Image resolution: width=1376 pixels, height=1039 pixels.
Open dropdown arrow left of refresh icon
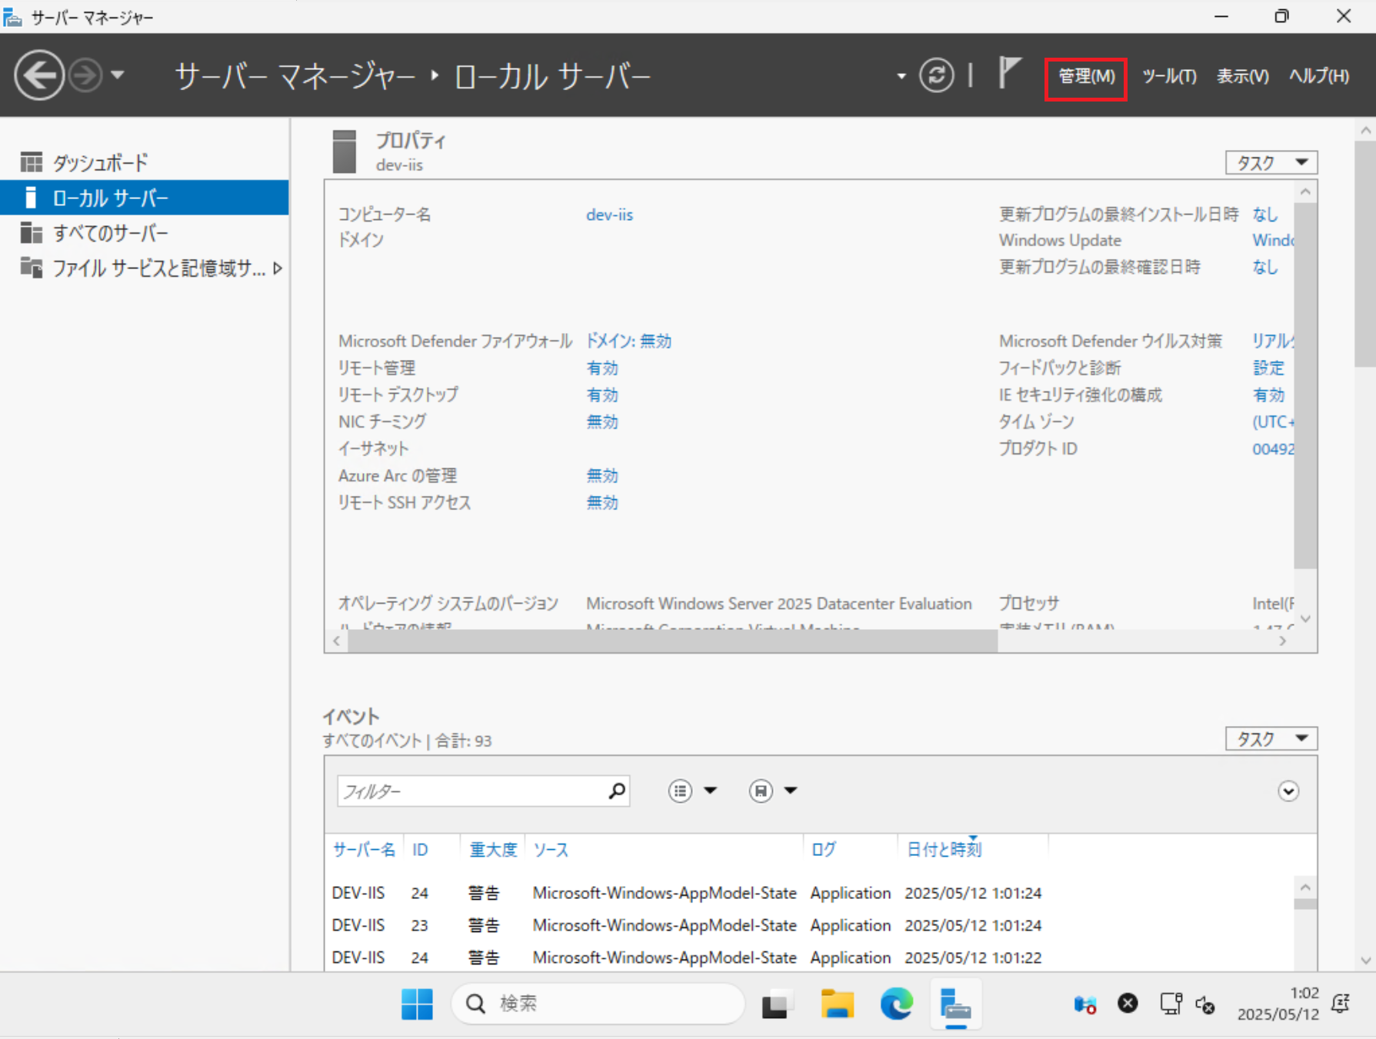[901, 76]
